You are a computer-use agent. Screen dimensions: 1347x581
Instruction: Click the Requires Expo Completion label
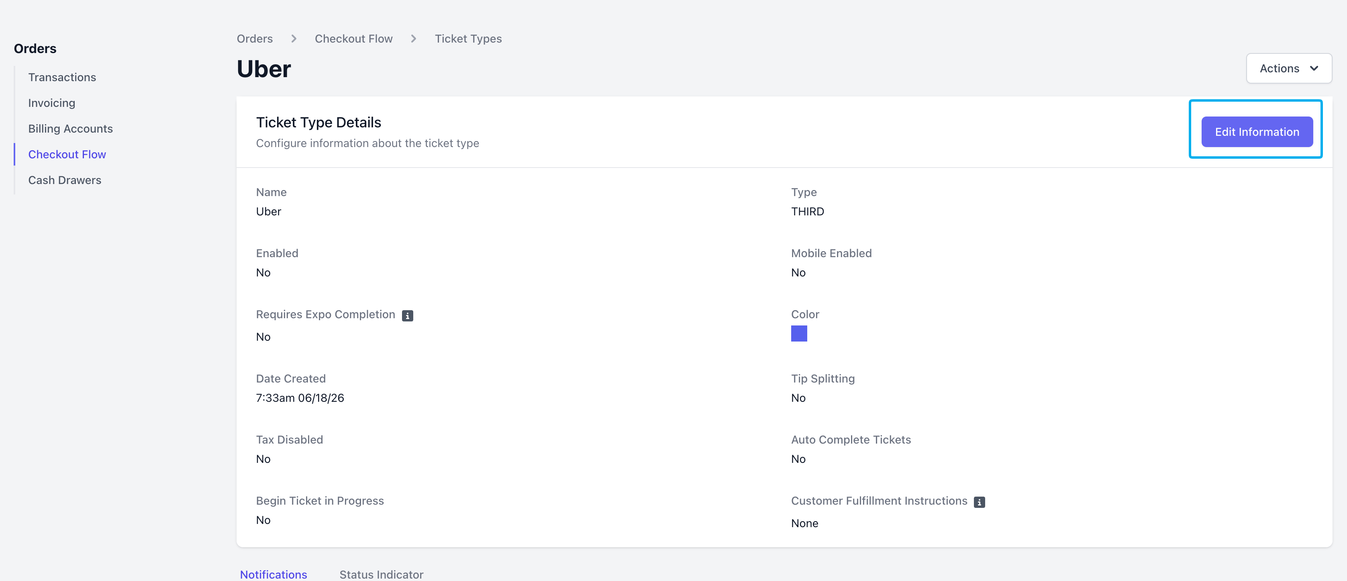pyautogui.click(x=326, y=314)
